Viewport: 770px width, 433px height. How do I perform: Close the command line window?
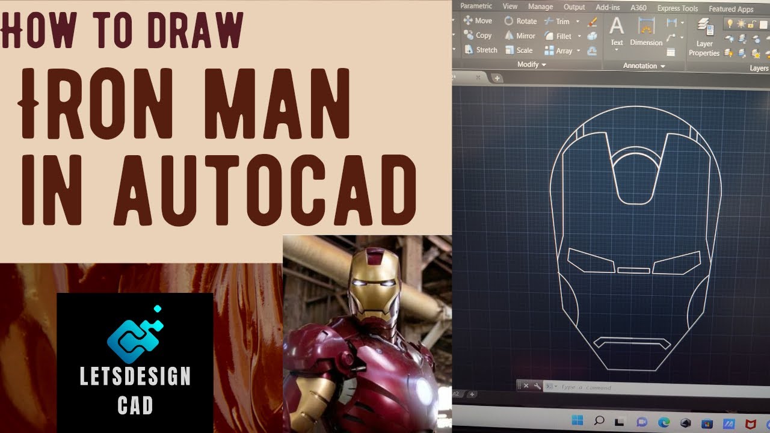click(526, 385)
